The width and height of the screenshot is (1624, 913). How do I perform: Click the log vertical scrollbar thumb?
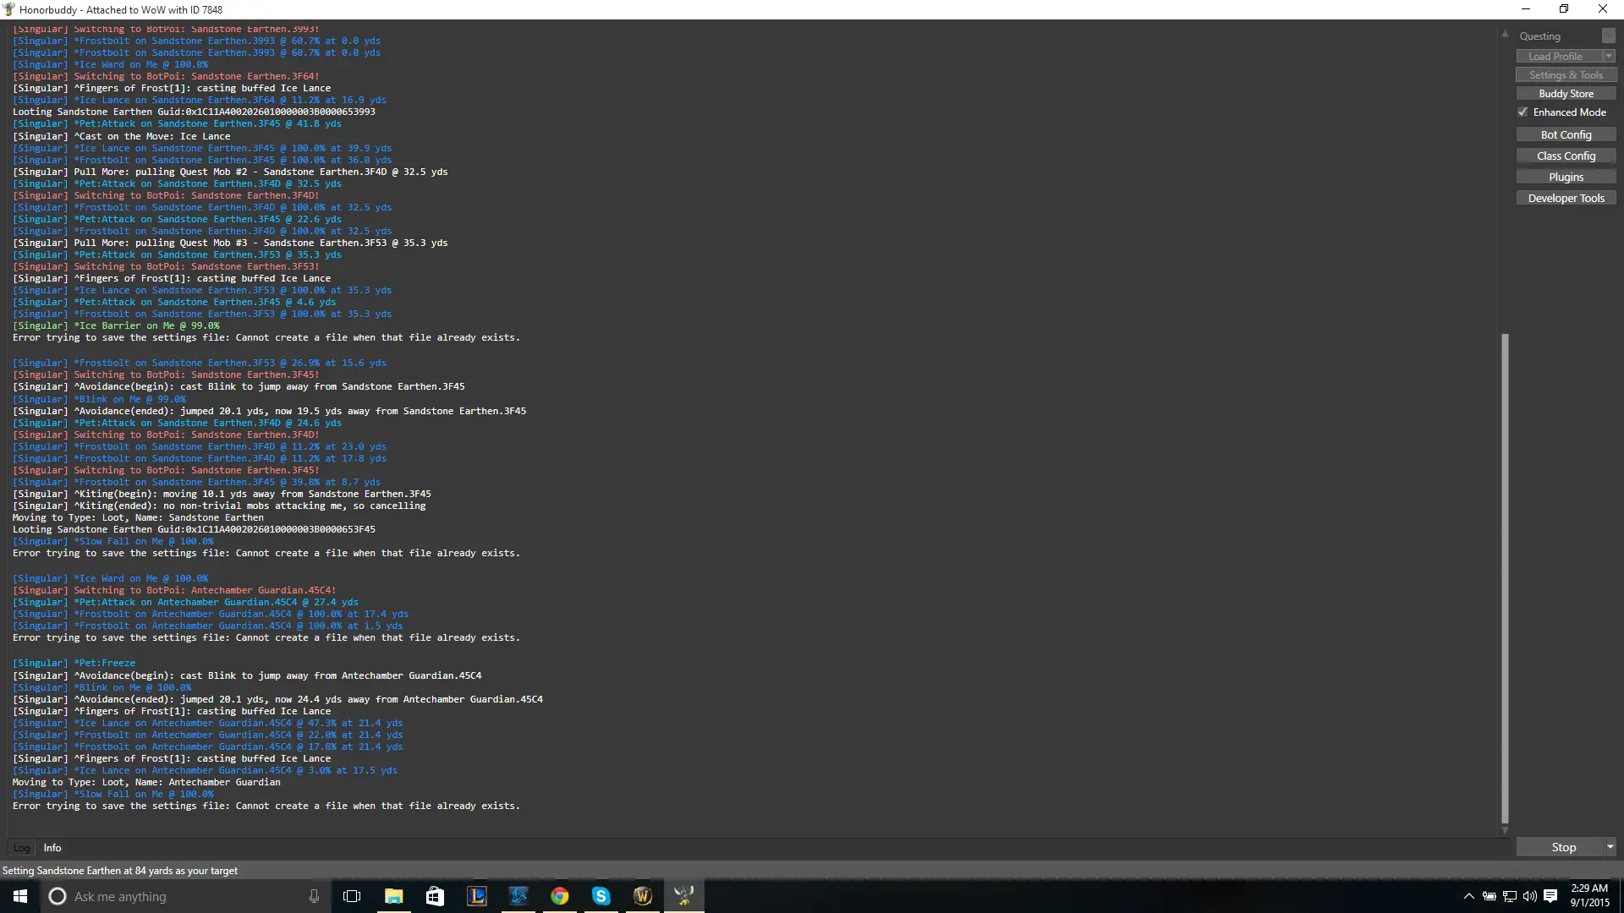(1505, 578)
